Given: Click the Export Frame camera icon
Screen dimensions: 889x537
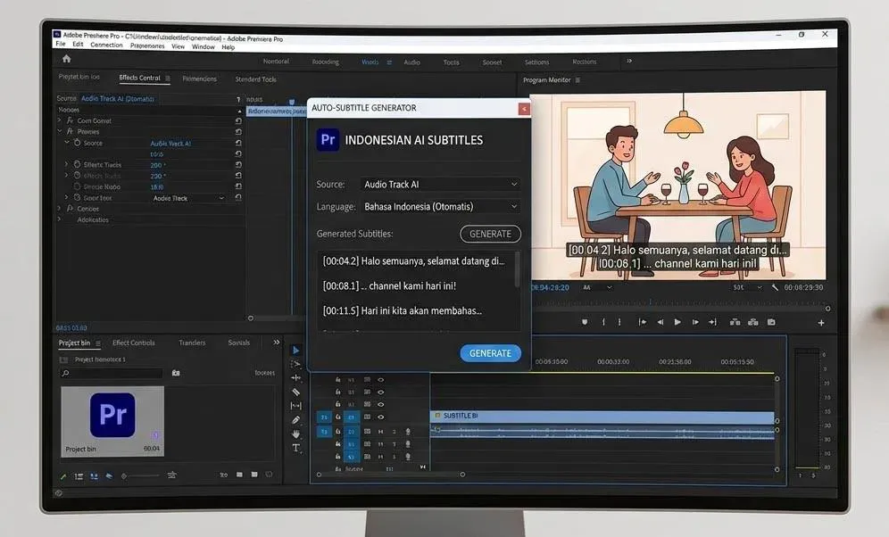Looking at the screenshot, I should coord(771,322).
